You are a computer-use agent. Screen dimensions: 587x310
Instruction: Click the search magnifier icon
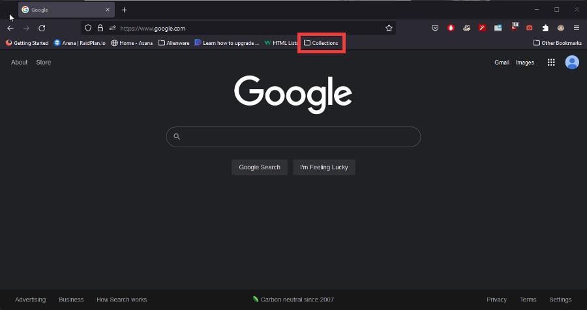pos(177,137)
